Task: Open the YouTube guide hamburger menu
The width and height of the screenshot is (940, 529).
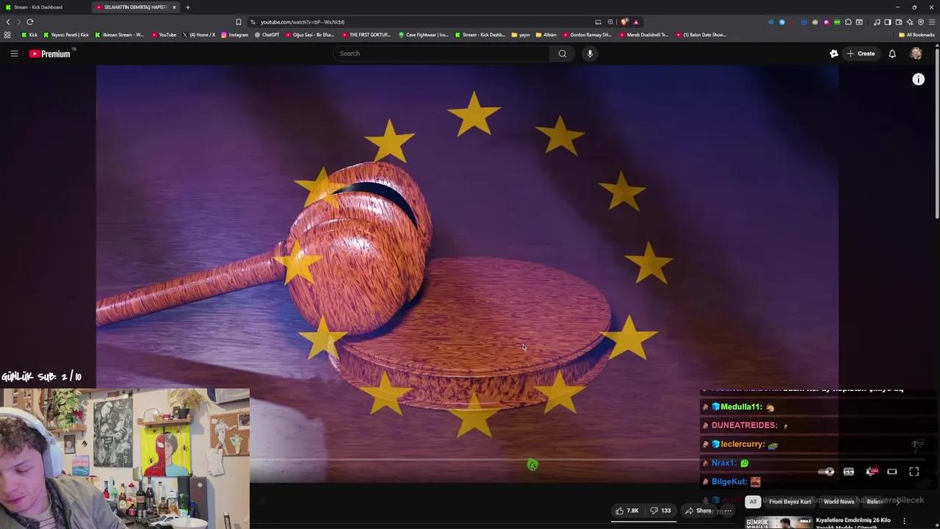Action: 14,54
